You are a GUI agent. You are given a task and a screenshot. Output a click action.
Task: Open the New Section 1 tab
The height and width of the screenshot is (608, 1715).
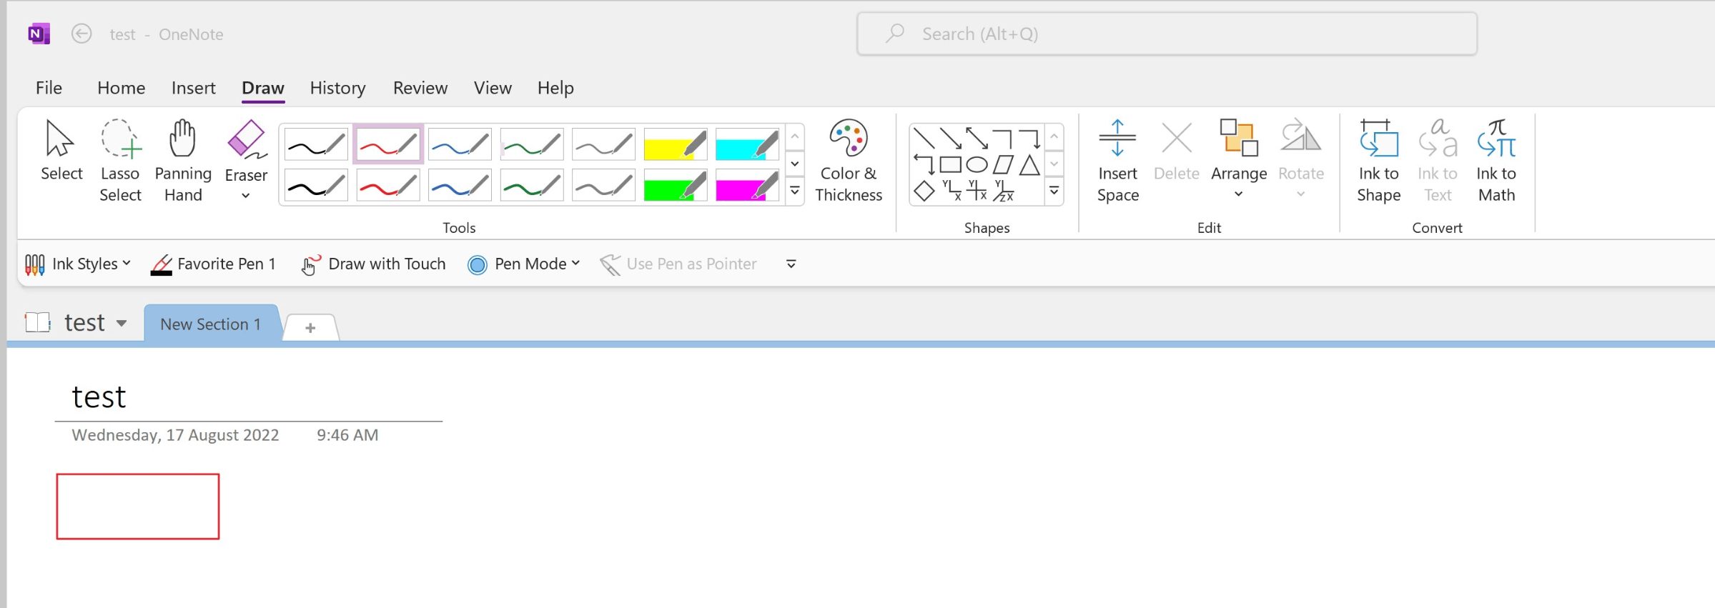[x=211, y=324]
